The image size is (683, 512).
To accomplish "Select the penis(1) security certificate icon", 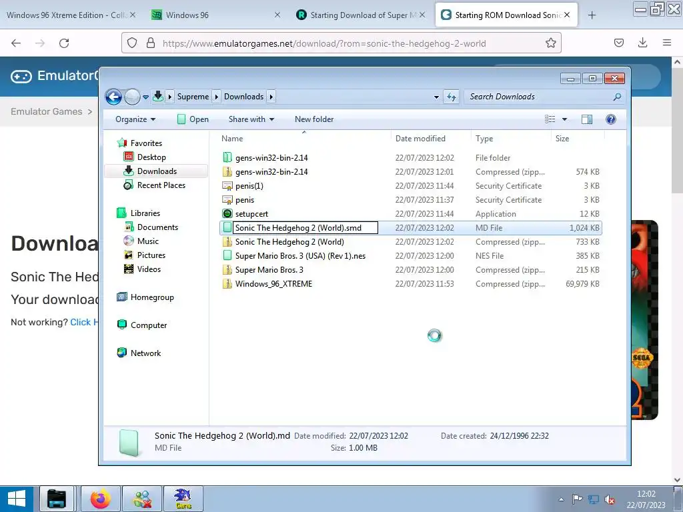I will (227, 186).
